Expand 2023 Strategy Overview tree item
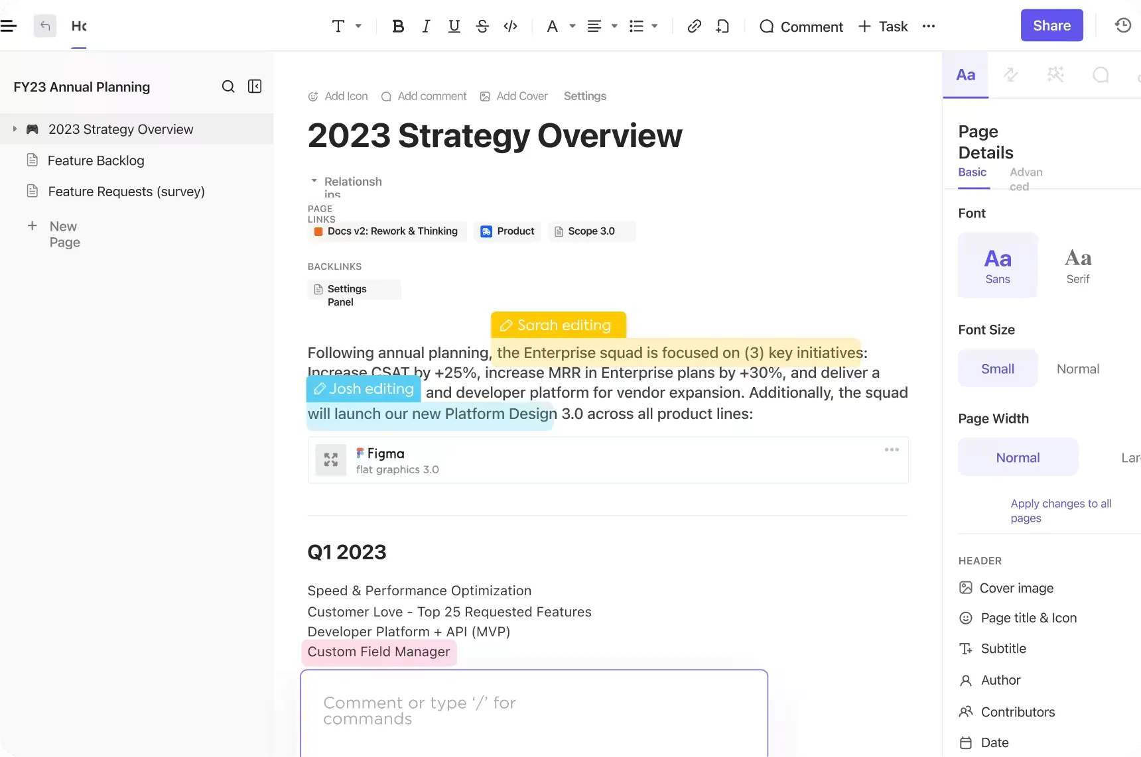1141x757 pixels. click(15, 129)
